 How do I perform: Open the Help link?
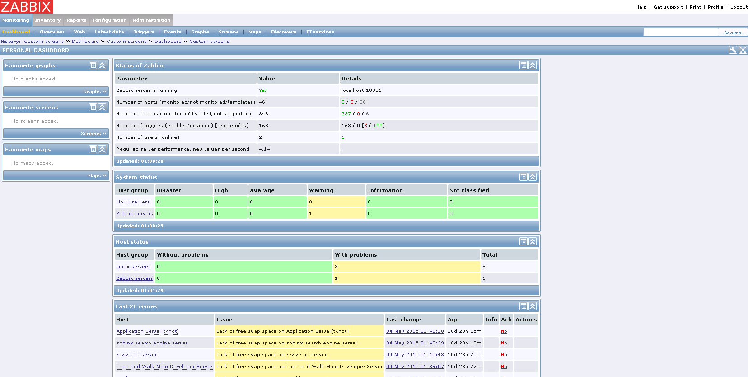click(641, 7)
